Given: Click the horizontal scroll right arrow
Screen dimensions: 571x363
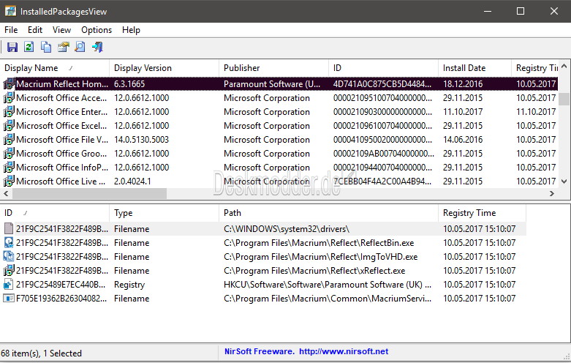Looking at the screenshot, I should [552, 193].
